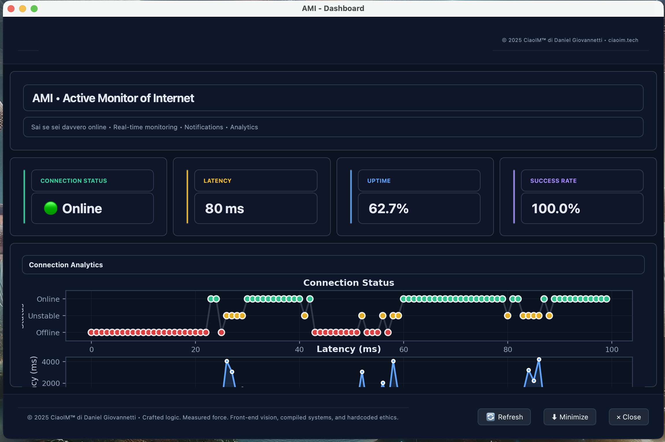The width and height of the screenshot is (665, 442).
Task: Click the Minimize button at bottom
Action: [x=570, y=417]
